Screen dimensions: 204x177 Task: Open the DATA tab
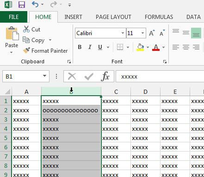pos(193,17)
